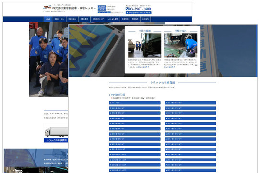Click the Tokyo Jidosha company logo
Viewport: 259px width, 173px height.
[47, 8]
